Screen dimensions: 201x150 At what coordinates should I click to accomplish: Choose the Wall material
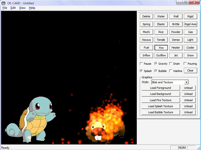click(x=176, y=16)
